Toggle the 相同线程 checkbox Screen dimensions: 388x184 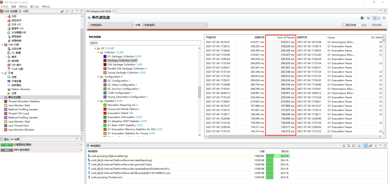pos(370,25)
